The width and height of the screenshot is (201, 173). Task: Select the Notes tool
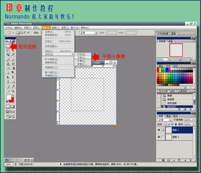point(8,87)
